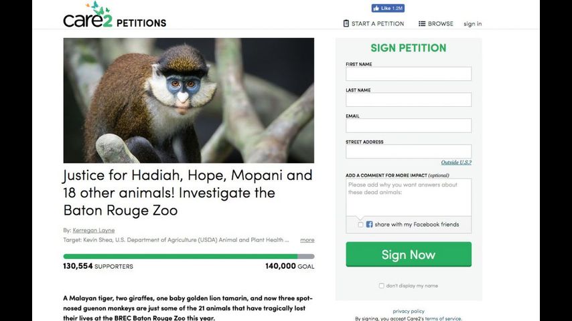Click the Facebook icon beside share option
Viewport: 572px width, 321px height.
(369, 225)
